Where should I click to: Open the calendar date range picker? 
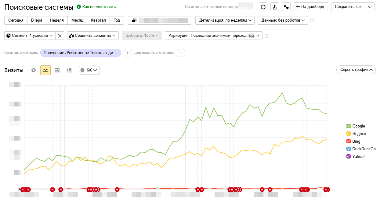[159, 20]
